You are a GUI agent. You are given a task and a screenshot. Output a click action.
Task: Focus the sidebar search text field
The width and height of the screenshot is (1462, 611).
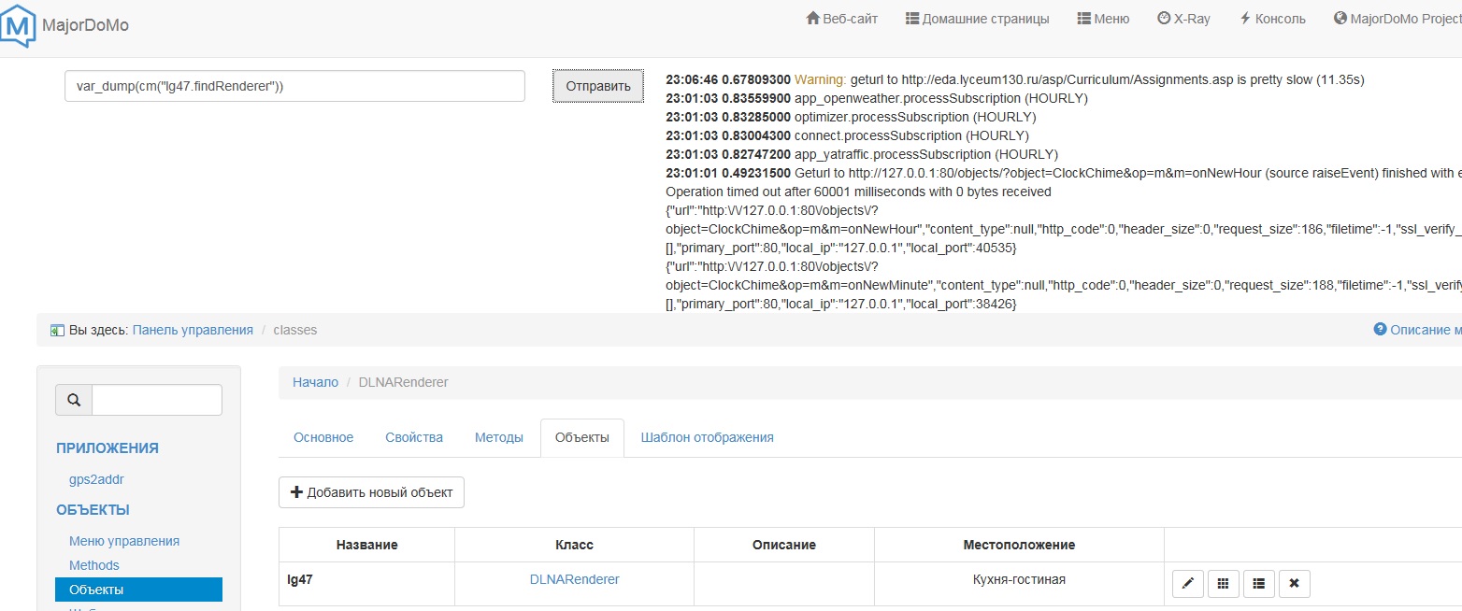coord(157,400)
